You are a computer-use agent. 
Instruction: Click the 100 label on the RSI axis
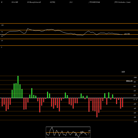tap(2, 25)
